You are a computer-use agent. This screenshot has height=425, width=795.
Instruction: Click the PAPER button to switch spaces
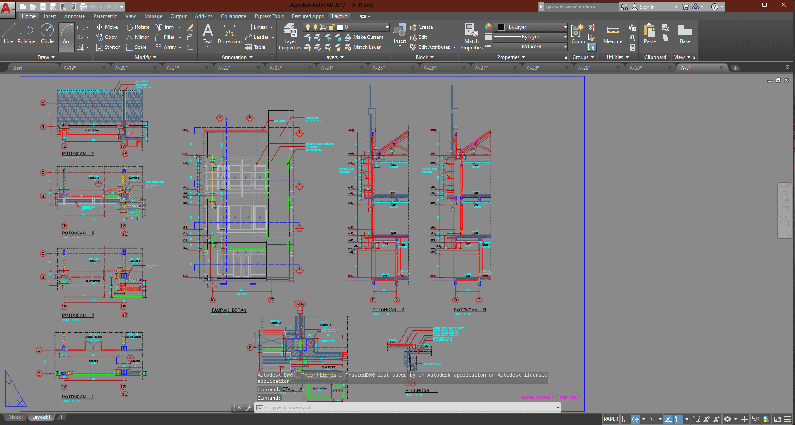point(611,419)
